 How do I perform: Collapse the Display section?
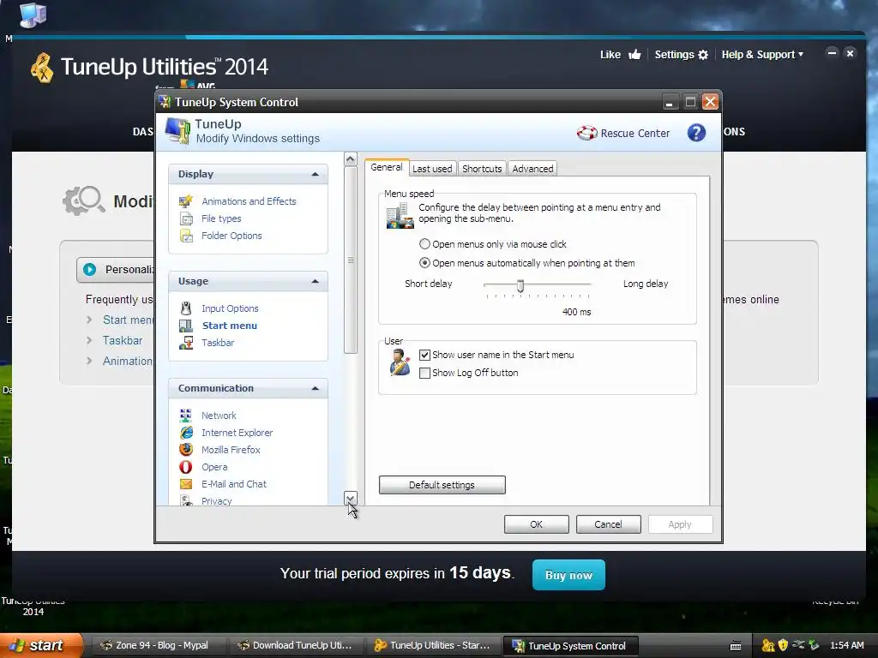(x=315, y=174)
